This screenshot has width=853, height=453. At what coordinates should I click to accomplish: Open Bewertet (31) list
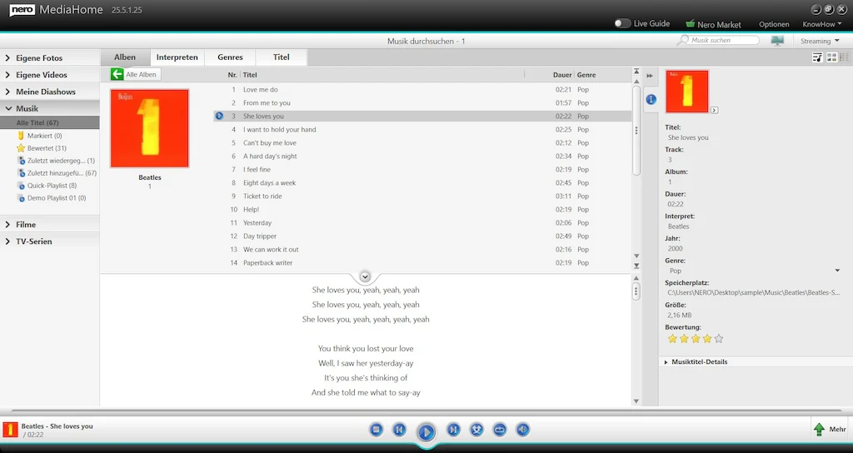(x=47, y=148)
